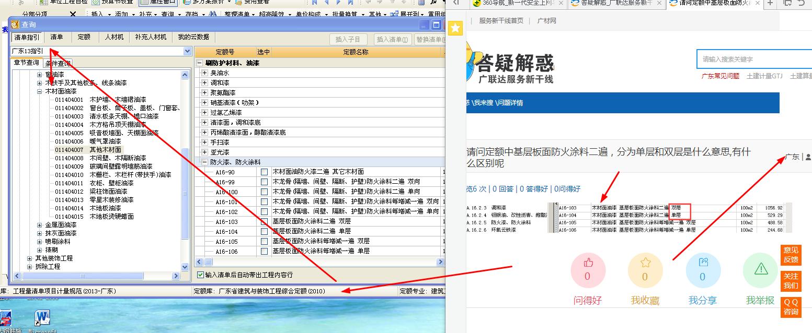The image size is (812, 333).
Task: Close the 答疑解惑 browser tab
Action: [660, 3]
